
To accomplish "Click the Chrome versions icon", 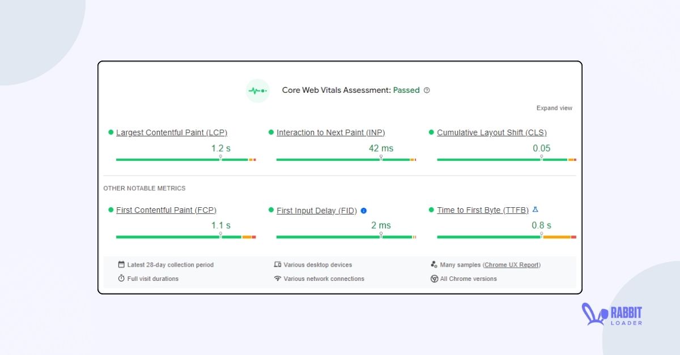I will point(434,279).
